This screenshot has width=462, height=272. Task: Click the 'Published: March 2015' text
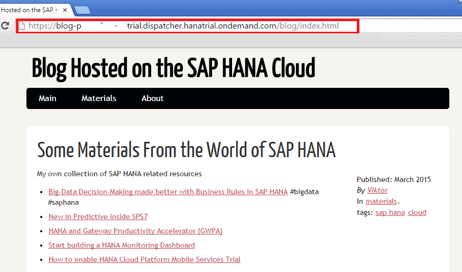click(x=394, y=179)
